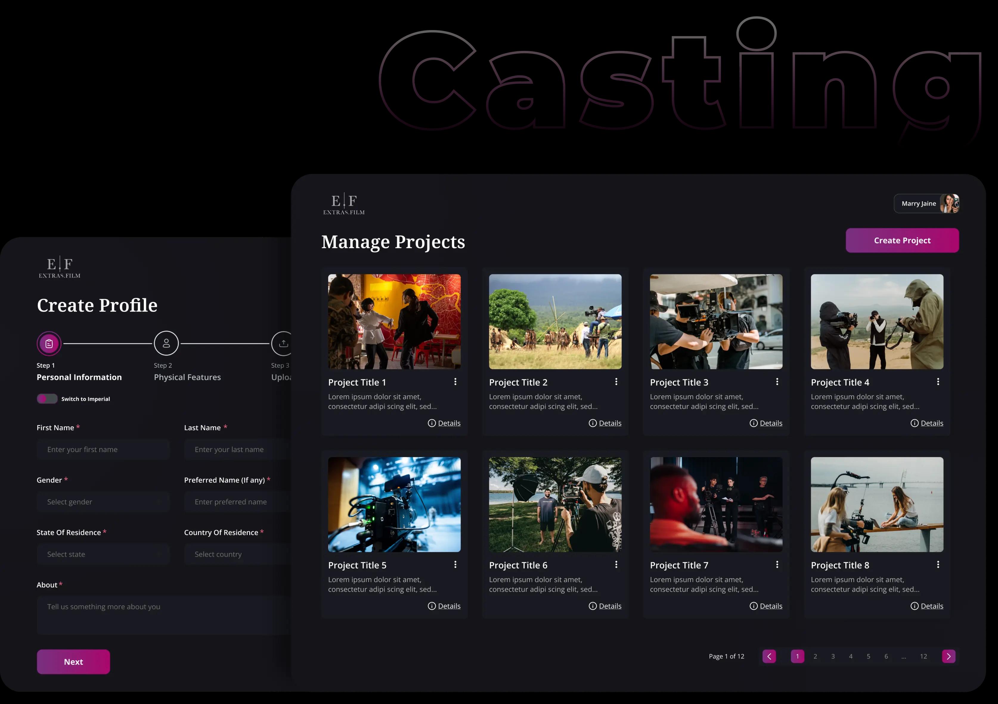Toggle the Switch to Imperial switch

[47, 399]
